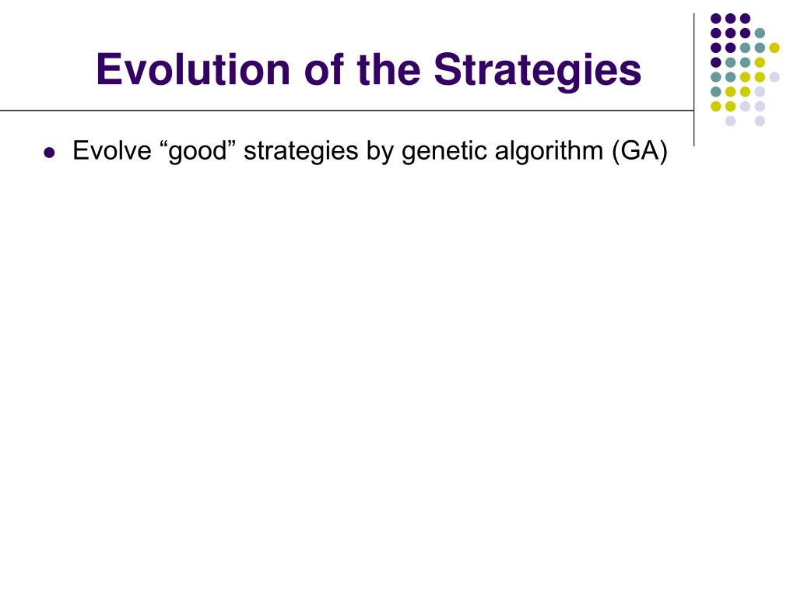Click the purple bullet marker before 'Evolve'

[49, 152]
